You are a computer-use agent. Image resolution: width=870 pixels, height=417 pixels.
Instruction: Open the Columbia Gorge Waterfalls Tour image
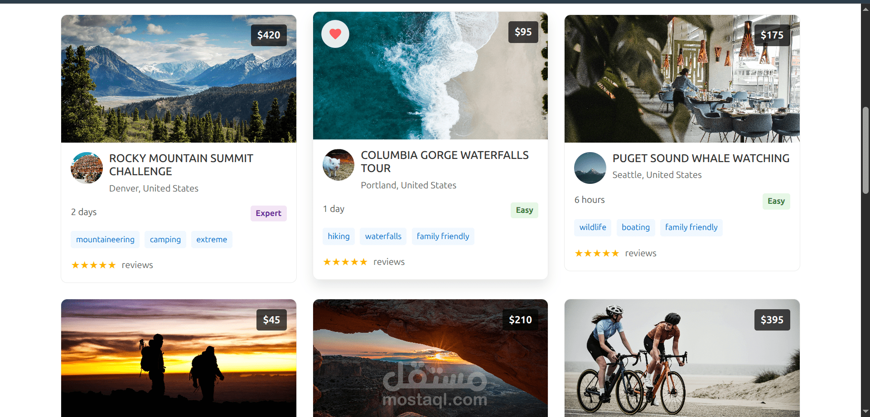pyautogui.click(x=430, y=76)
